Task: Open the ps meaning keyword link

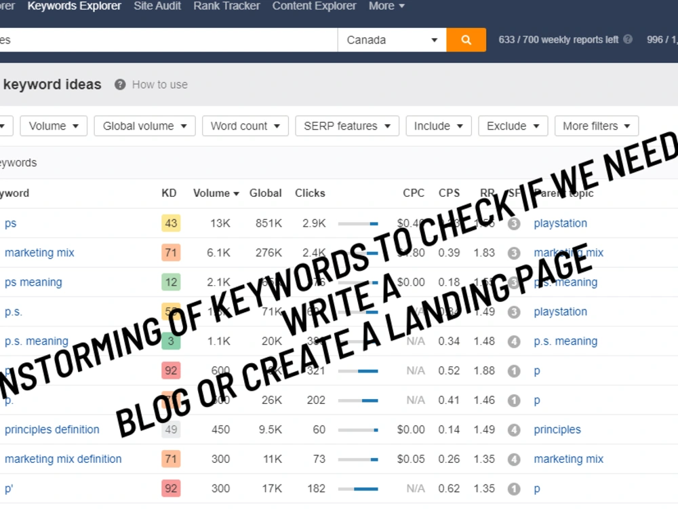Action: pos(33,282)
